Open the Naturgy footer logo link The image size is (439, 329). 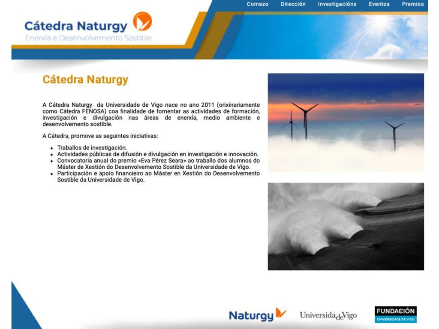257,315
